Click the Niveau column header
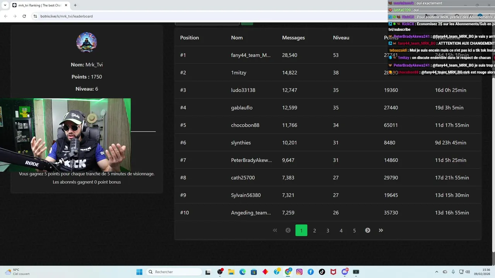This screenshot has height=278, width=495. (x=341, y=37)
